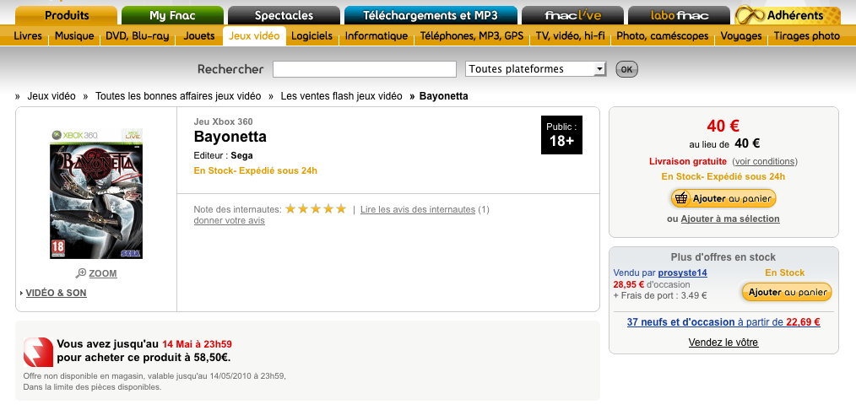
Task: Click the red flash sale icon
Action: pyautogui.click(x=37, y=351)
